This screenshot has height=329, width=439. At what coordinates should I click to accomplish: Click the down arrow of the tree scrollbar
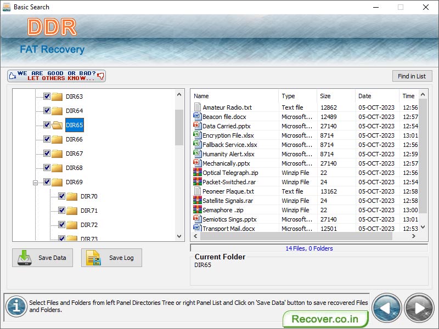pos(179,237)
